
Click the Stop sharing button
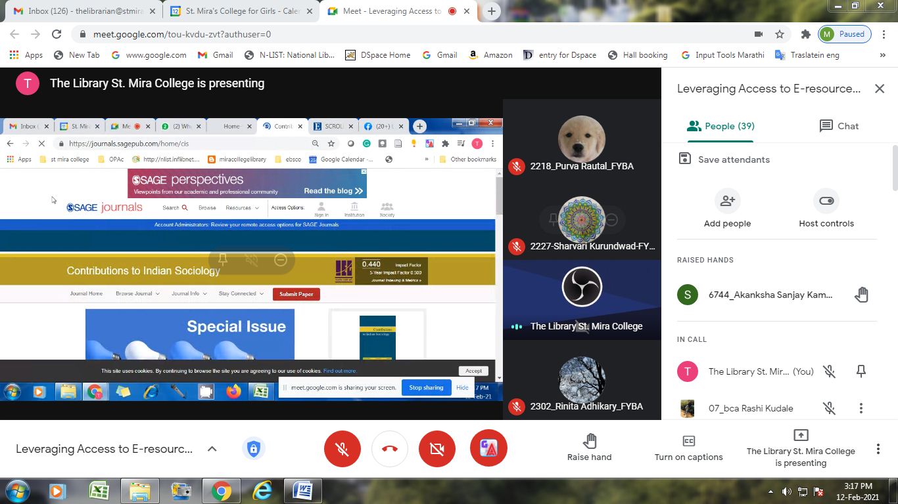tap(425, 387)
